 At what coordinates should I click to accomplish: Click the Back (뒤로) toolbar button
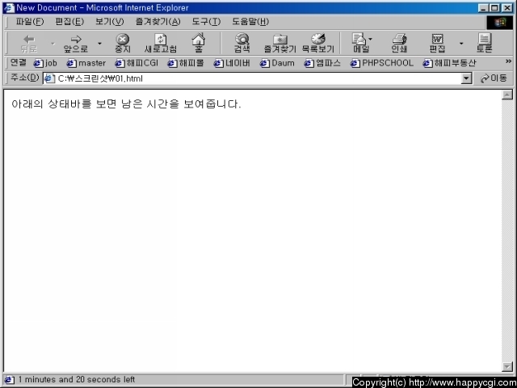(29, 44)
